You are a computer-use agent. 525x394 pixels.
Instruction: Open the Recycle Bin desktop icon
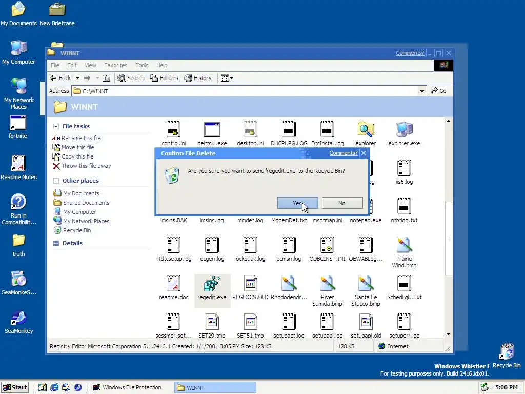(506, 355)
